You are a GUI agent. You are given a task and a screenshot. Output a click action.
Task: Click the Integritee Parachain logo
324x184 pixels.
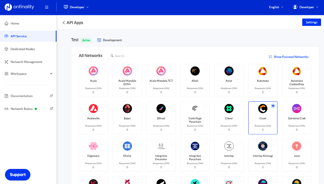pyautogui.click(x=195, y=146)
